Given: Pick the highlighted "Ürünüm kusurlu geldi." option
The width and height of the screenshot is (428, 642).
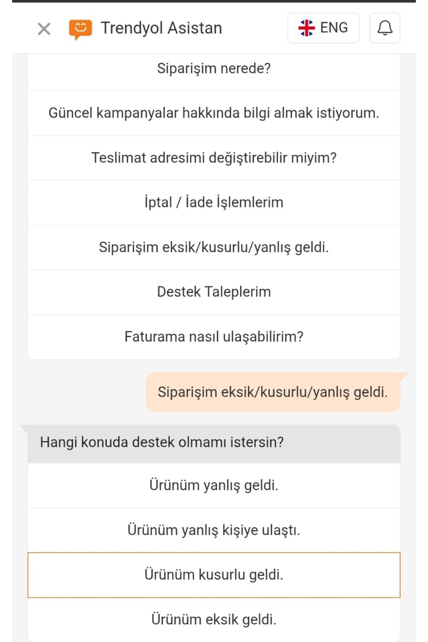Looking at the screenshot, I should coord(214,575).
